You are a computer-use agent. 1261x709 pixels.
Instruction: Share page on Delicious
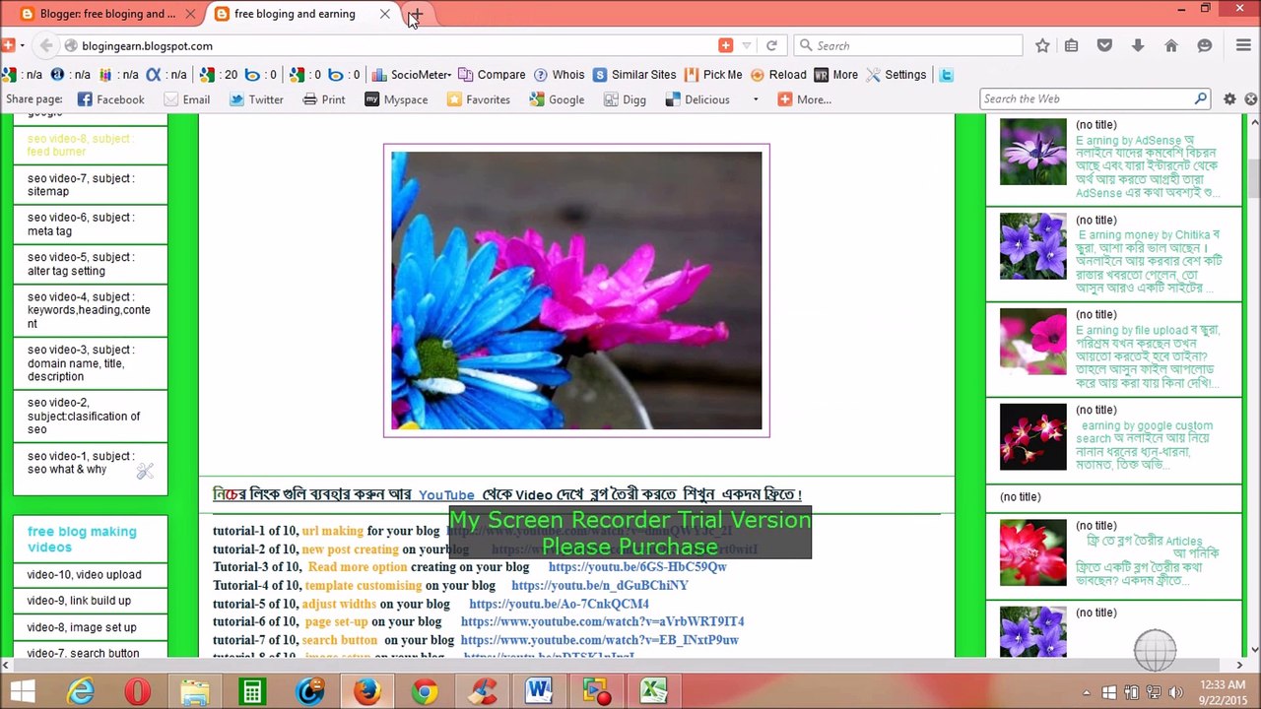coord(697,99)
